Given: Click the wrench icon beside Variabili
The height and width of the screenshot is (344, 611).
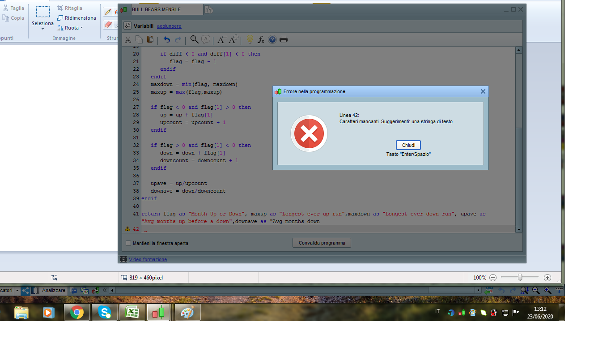Looking at the screenshot, I should pyautogui.click(x=127, y=26).
